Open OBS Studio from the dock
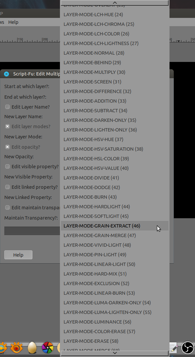195x357 pixels. pos(188,348)
